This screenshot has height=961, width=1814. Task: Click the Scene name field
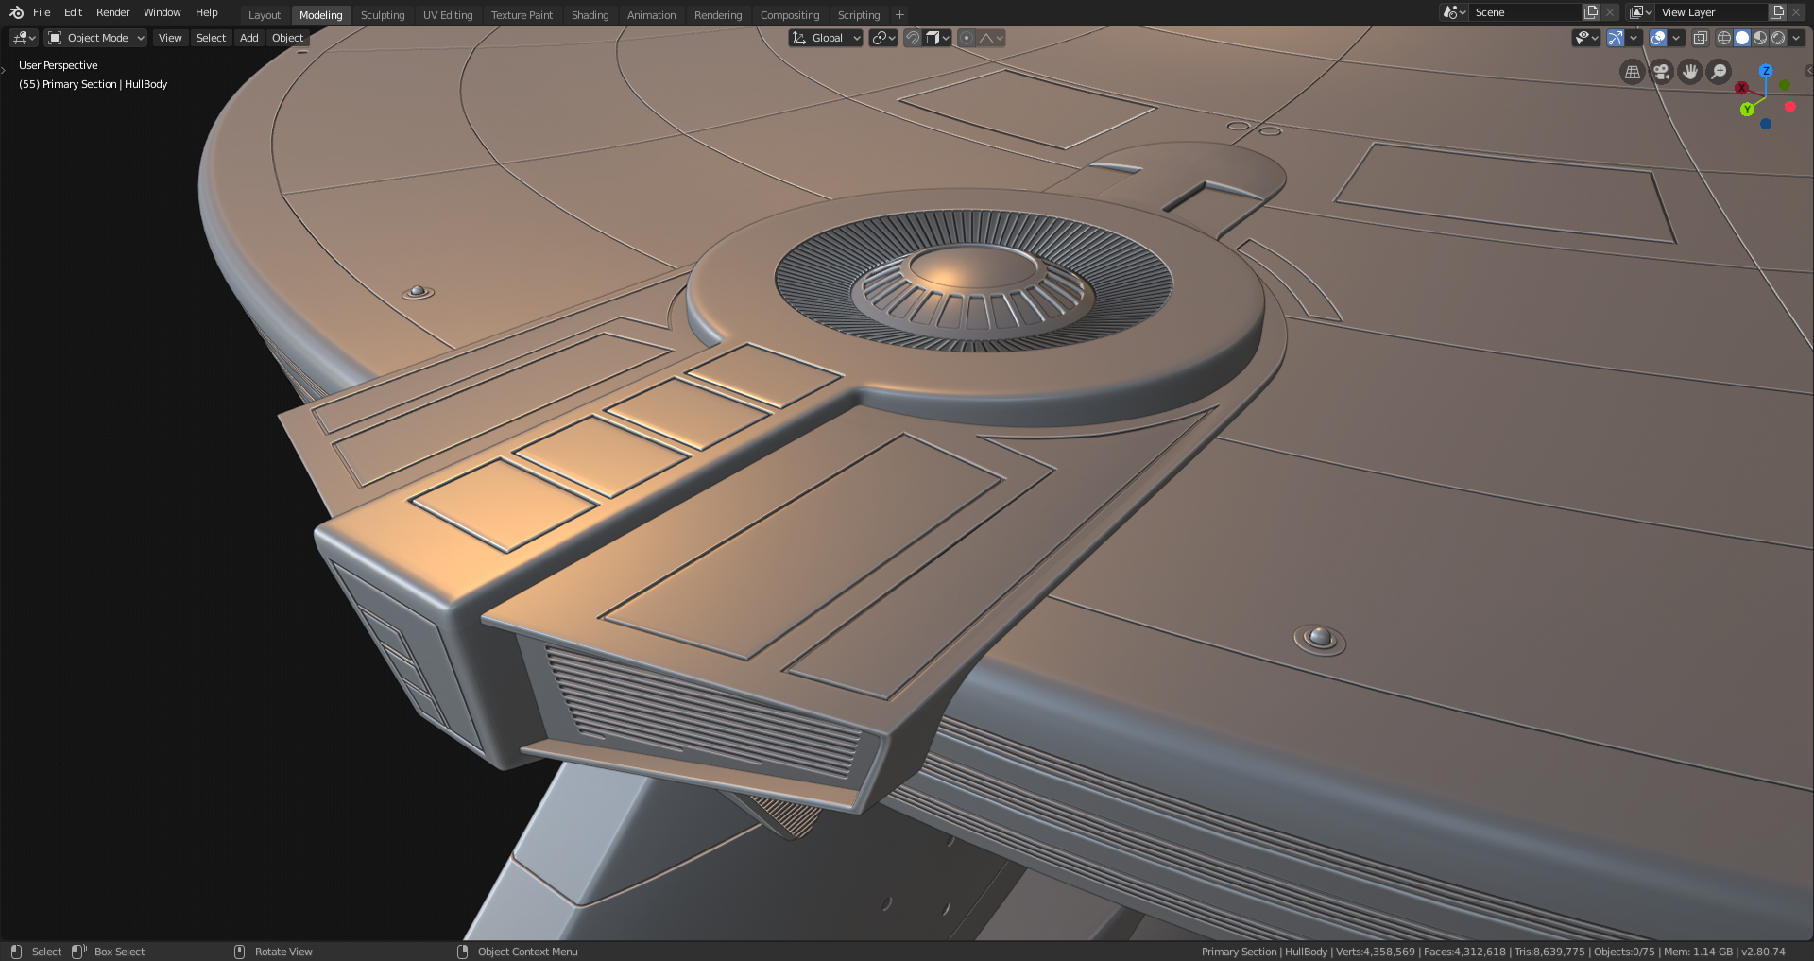(x=1524, y=12)
